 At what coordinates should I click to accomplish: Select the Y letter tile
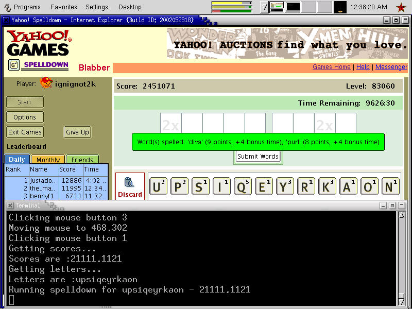coord(285,186)
